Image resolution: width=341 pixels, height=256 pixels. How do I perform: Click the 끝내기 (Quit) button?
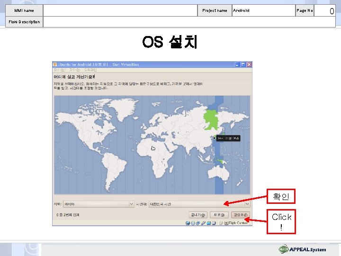pyautogui.click(x=198, y=215)
